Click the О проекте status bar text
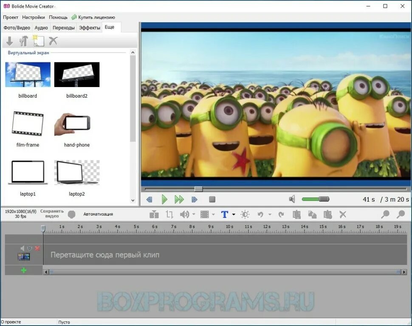Viewport: 412px width, 326px height. pyautogui.click(x=11, y=322)
